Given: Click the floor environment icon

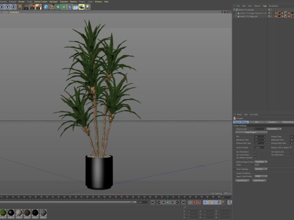Looking at the screenshot, I should click(75, 7).
